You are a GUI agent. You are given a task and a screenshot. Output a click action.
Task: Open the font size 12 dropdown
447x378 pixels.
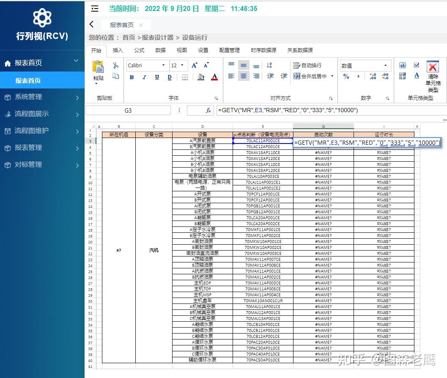pyautogui.click(x=182, y=65)
